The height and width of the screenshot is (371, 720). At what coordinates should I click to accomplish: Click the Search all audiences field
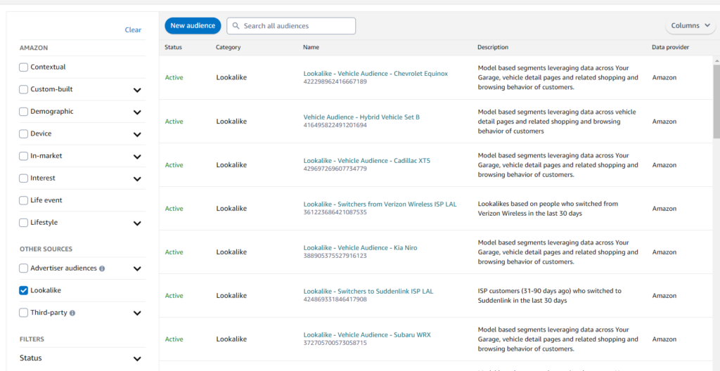tap(291, 26)
